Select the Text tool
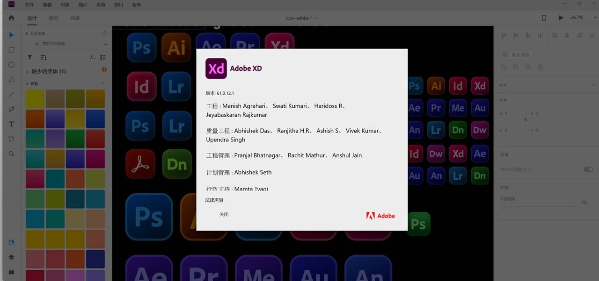 click(12, 124)
